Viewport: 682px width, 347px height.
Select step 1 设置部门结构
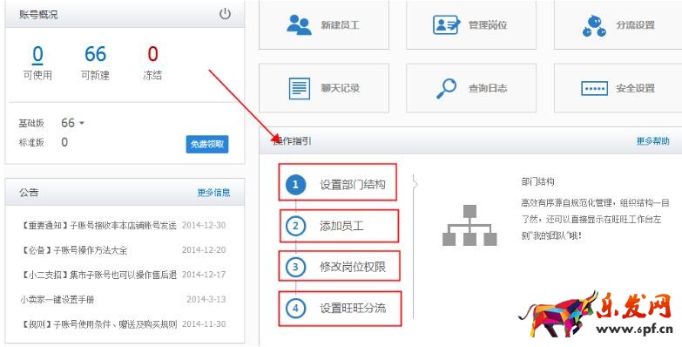click(338, 182)
